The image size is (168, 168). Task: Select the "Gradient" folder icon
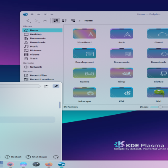pyautogui.click(x=84, y=34)
